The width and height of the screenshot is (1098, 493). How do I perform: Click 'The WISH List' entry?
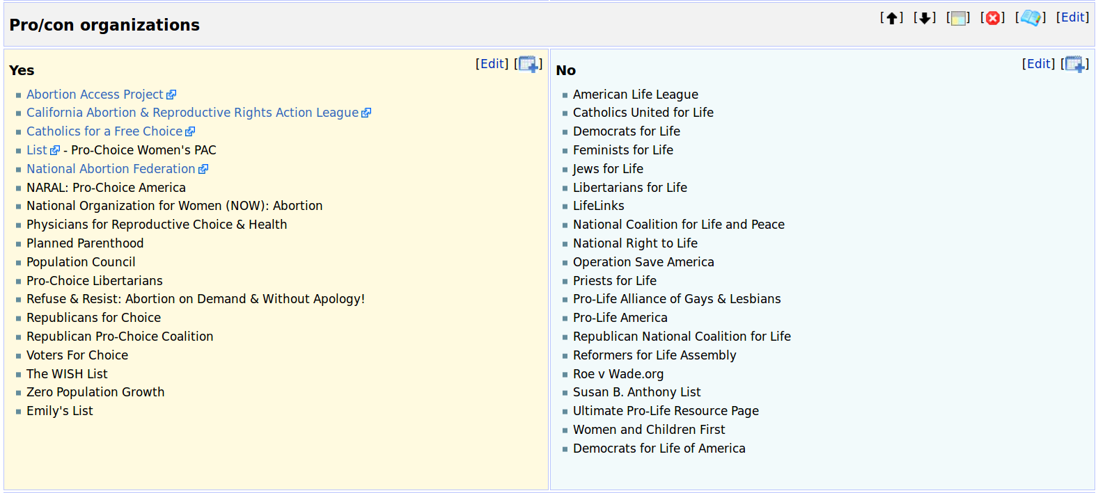(x=67, y=374)
